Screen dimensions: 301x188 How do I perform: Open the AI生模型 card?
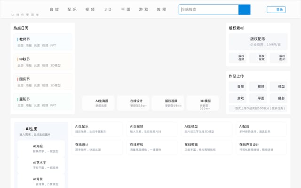pyautogui.click(x=206, y=129)
